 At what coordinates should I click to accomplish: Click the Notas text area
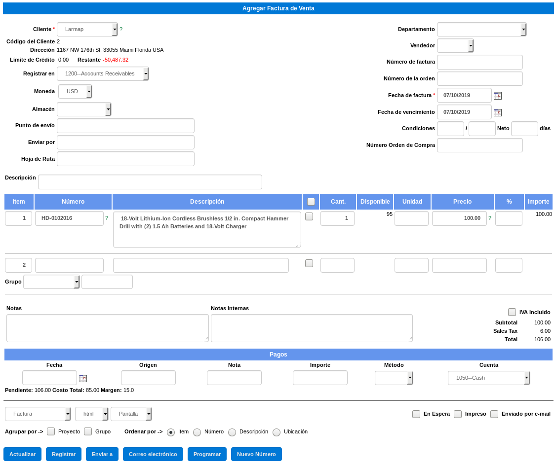(108, 328)
